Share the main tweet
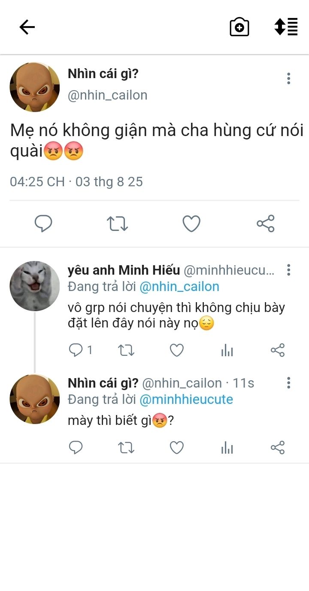 tap(266, 224)
